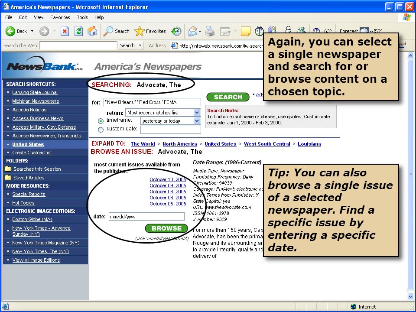Click the search terms 'for' field
The height and width of the screenshot is (312, 416).
pos(152,102)
